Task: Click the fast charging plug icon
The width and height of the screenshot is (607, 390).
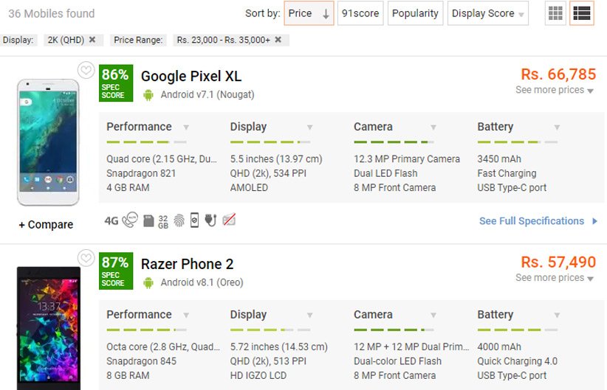Action: (210, 220)
